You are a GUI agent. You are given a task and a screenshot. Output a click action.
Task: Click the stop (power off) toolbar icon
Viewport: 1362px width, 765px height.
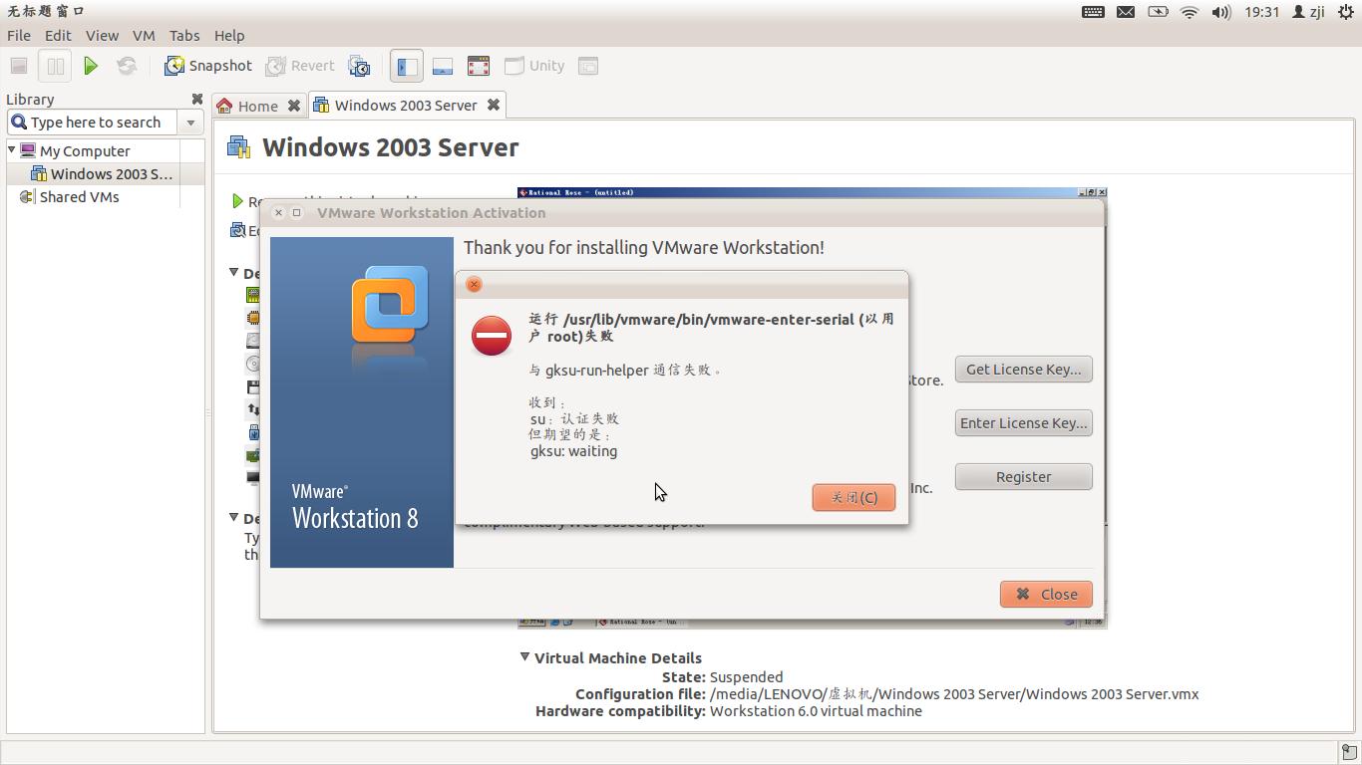point(19,66)
